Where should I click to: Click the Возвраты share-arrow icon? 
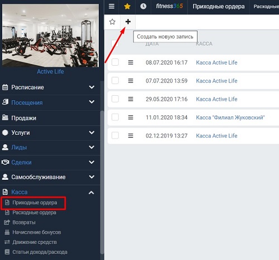pos(7,222)
